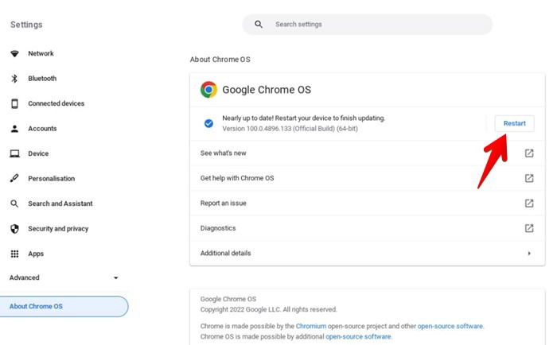This screenshot has width=557, height=345.
Task: Open Get help with Chrome OS
Action: coord(237,178)
